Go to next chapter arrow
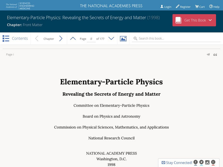Screen dimensions: 223x167 pos(61,39)
